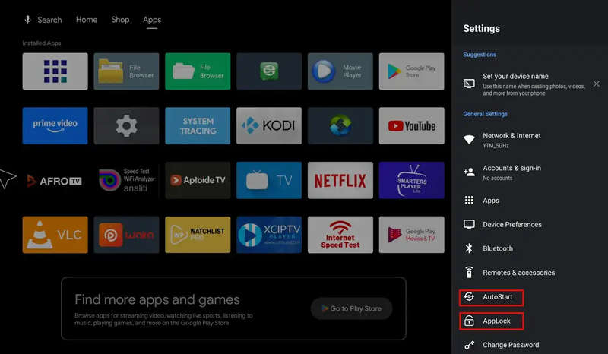Open the Aptoide TV app
The height and width of the screenshot is (354, 608).
click(x=198, y=180)
